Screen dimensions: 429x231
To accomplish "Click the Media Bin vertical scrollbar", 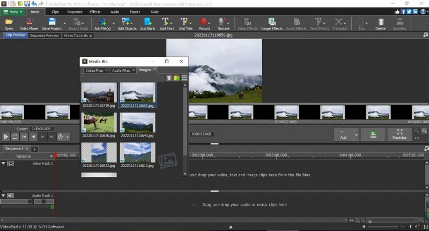I will click(x=185, y=130).
